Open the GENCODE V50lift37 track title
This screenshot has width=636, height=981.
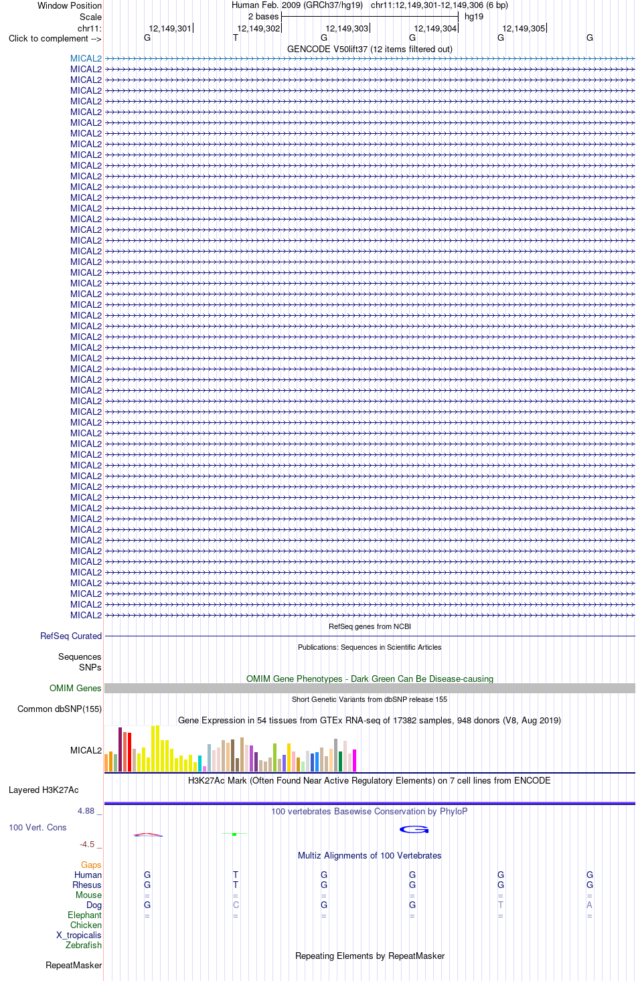(370, 49)
